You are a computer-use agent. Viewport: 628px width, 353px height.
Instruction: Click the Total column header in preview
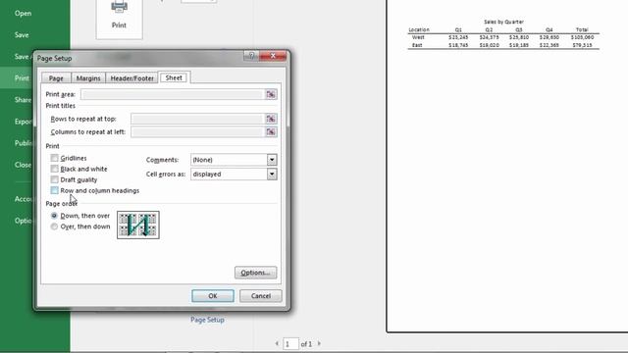click(x=582, y=29)
